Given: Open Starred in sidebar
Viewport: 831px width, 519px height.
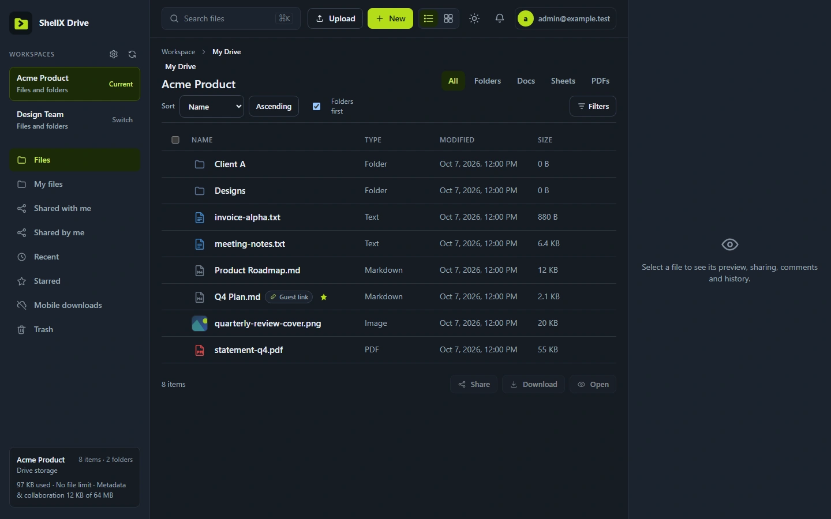Looking at the screenshot, I should tap(74, 281).
